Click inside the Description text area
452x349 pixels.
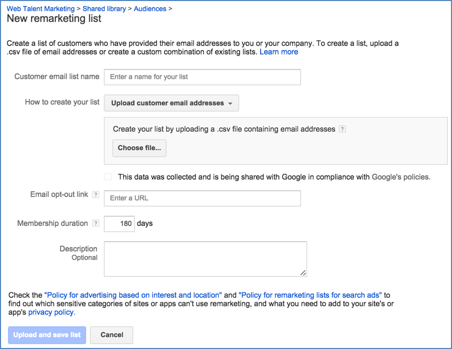[205, 259]
